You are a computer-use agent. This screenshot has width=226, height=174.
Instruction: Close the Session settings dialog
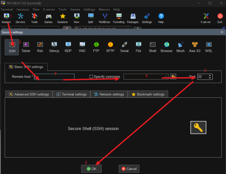point(222,32)
